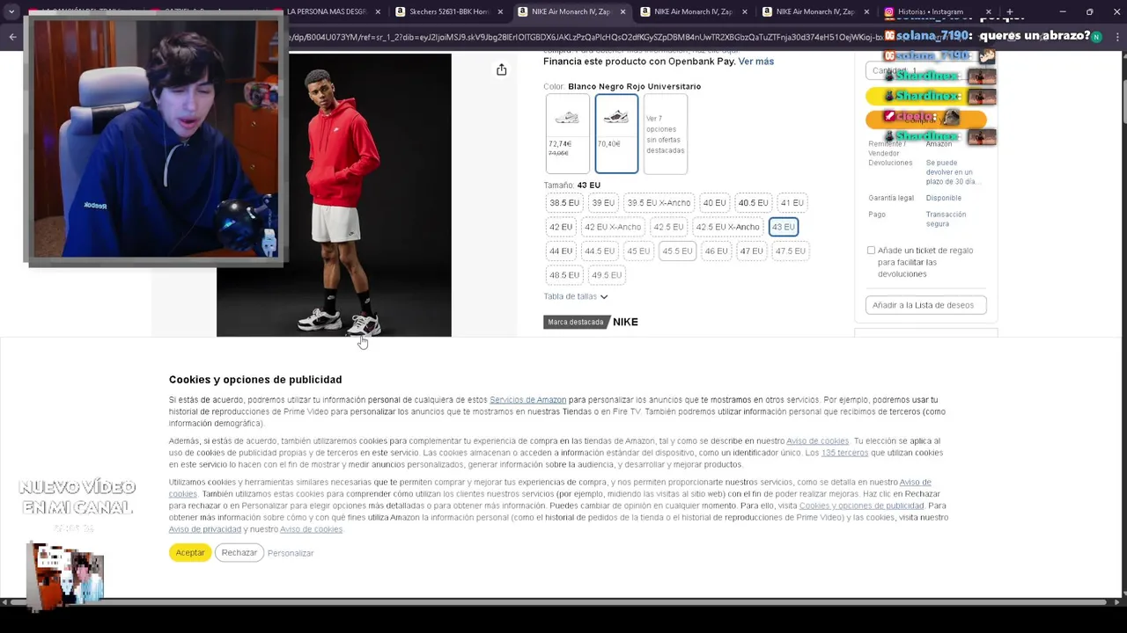This screenshot has width=1127, height=633.
Task: Pick size 49.5 EU
Action: (x=607, y=275)
